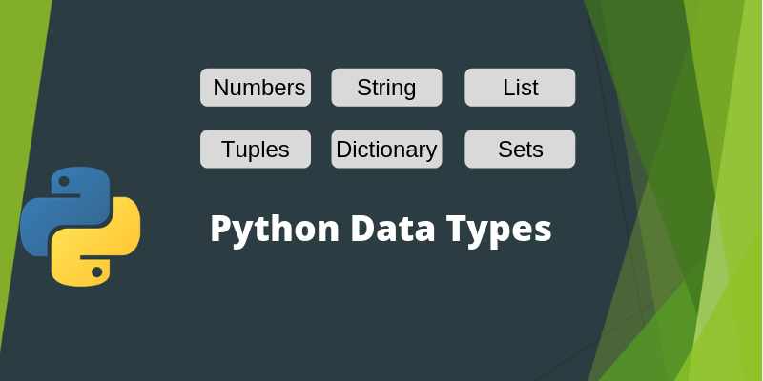Click the eye dot of the blue snake
763x381 pixels.
pos(64,180)
